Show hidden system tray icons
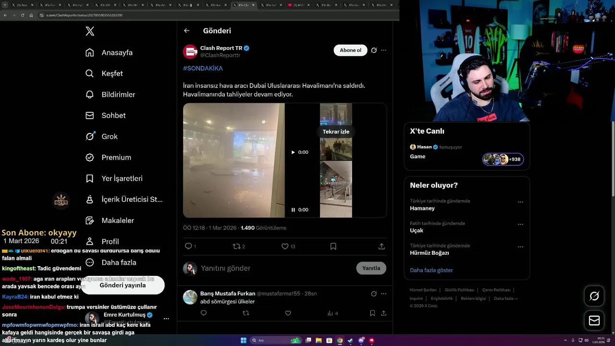615x346 pixels. 565,340
